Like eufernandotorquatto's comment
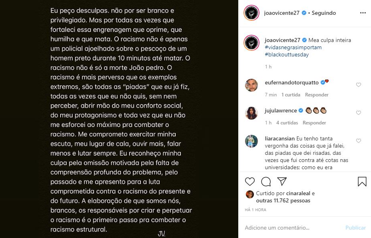This screenshot has width=371, height=238. click(x=359, y=85)
